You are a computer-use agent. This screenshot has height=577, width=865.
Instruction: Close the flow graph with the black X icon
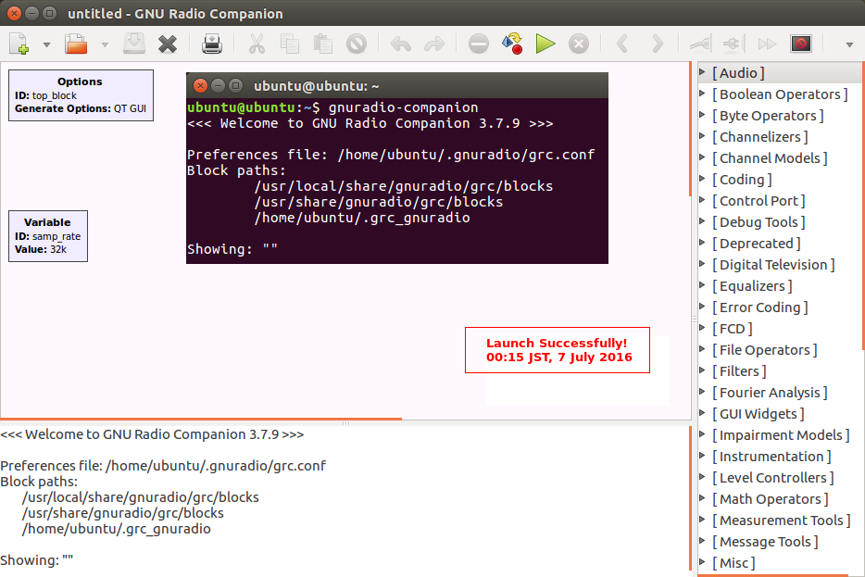pos(167,44)
